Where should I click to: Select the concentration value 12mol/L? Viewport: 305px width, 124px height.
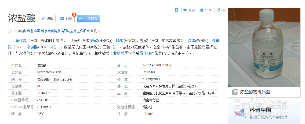pos(148,114)
